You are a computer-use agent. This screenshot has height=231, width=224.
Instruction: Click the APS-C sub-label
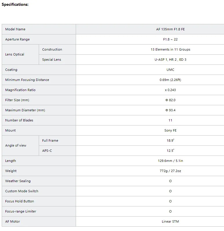(x=47, y=151)
